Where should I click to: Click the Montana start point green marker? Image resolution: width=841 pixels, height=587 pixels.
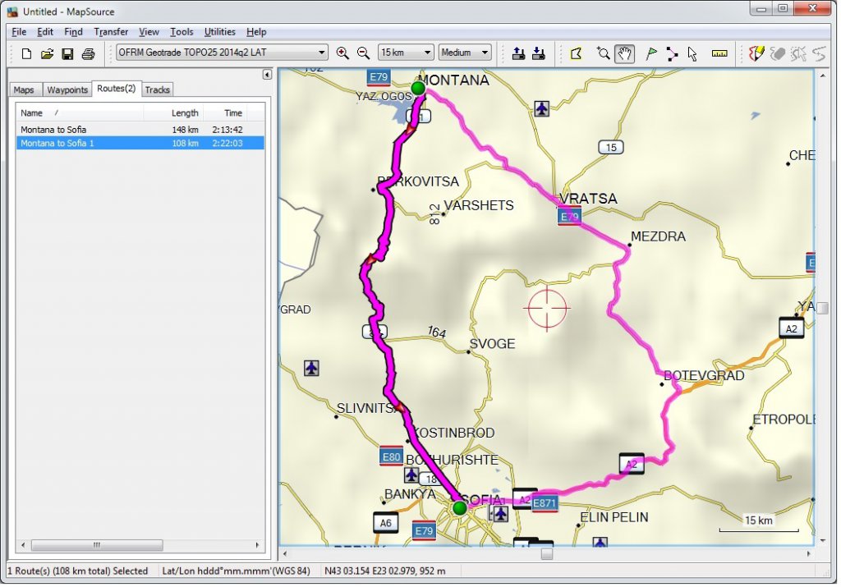tap(418, 87)
